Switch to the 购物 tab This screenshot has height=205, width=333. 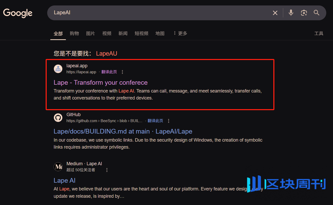(x=74, y=33)
